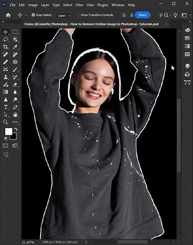Select the History Brush tool
Image resolution: width=193 pixels, height=245 pixels.
(x=15, y=77)
